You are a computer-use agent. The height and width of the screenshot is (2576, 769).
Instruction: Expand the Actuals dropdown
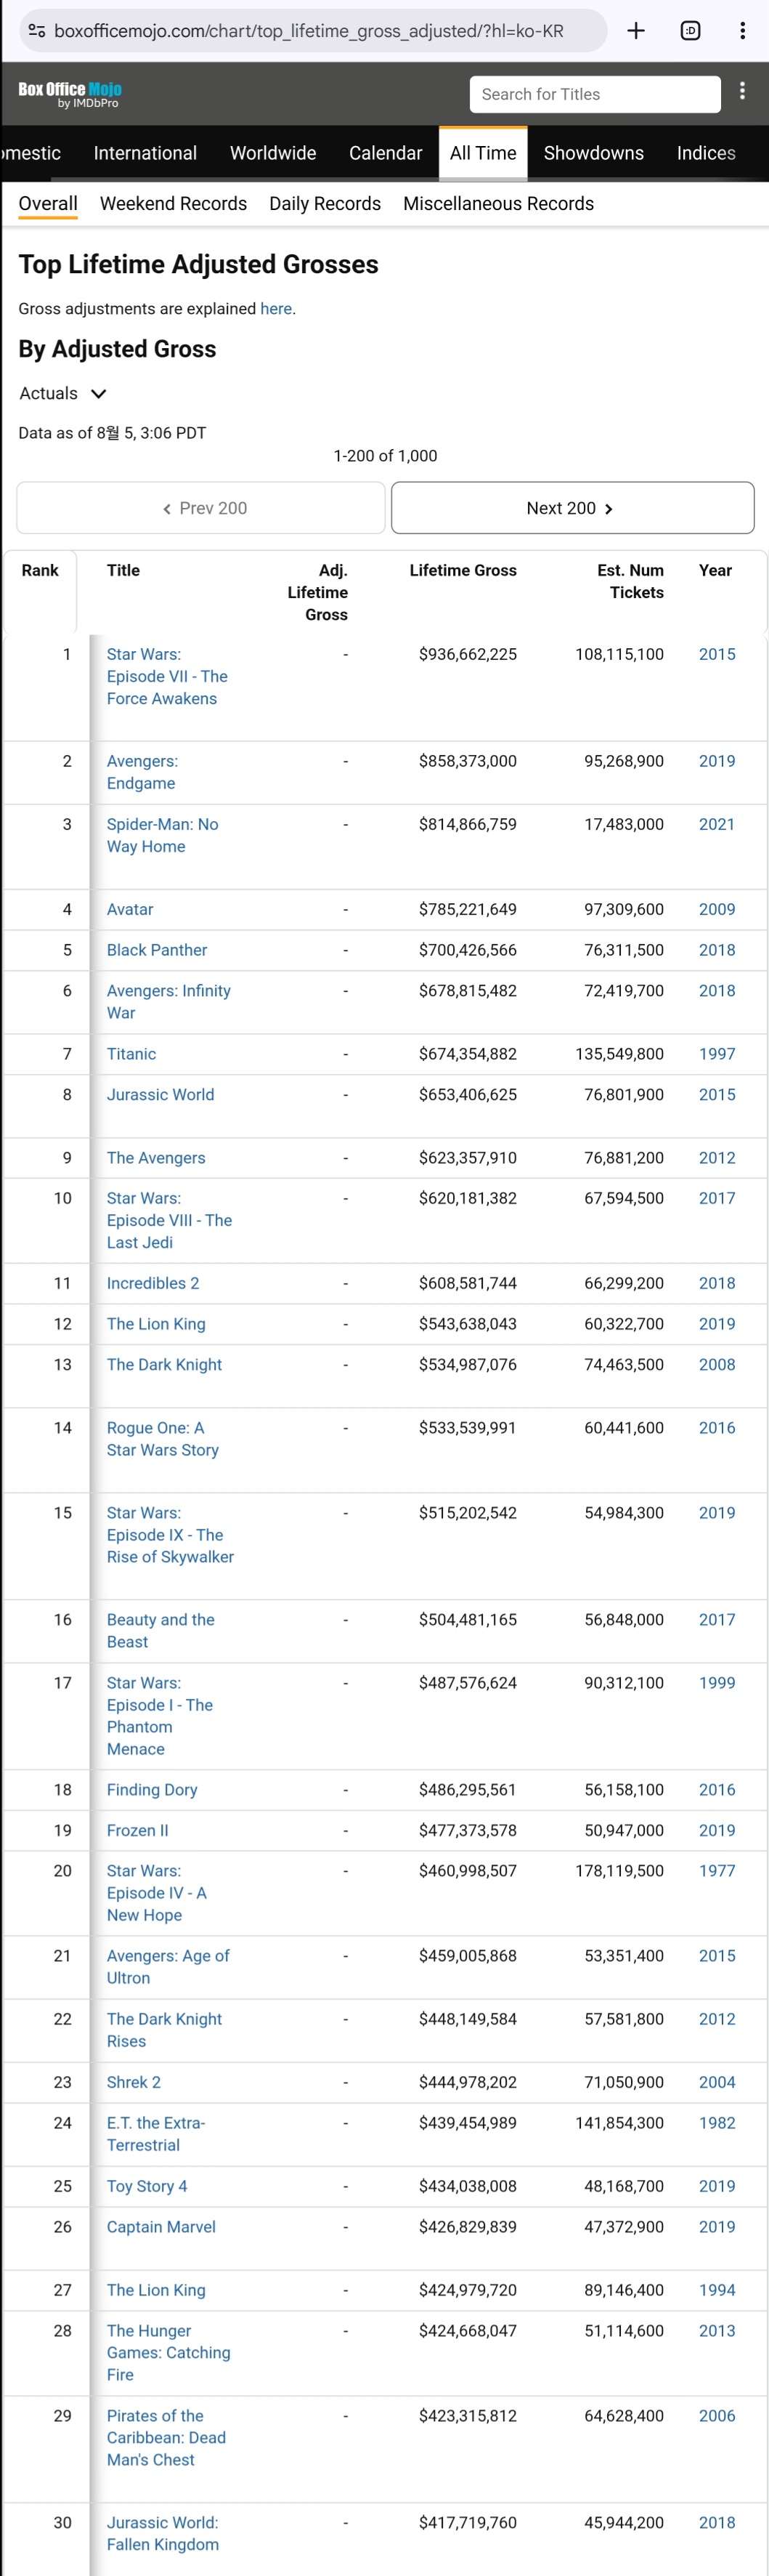pos(63,393)
